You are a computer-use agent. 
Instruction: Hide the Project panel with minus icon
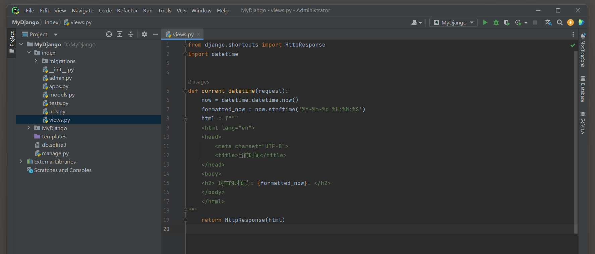coord(156,34)
